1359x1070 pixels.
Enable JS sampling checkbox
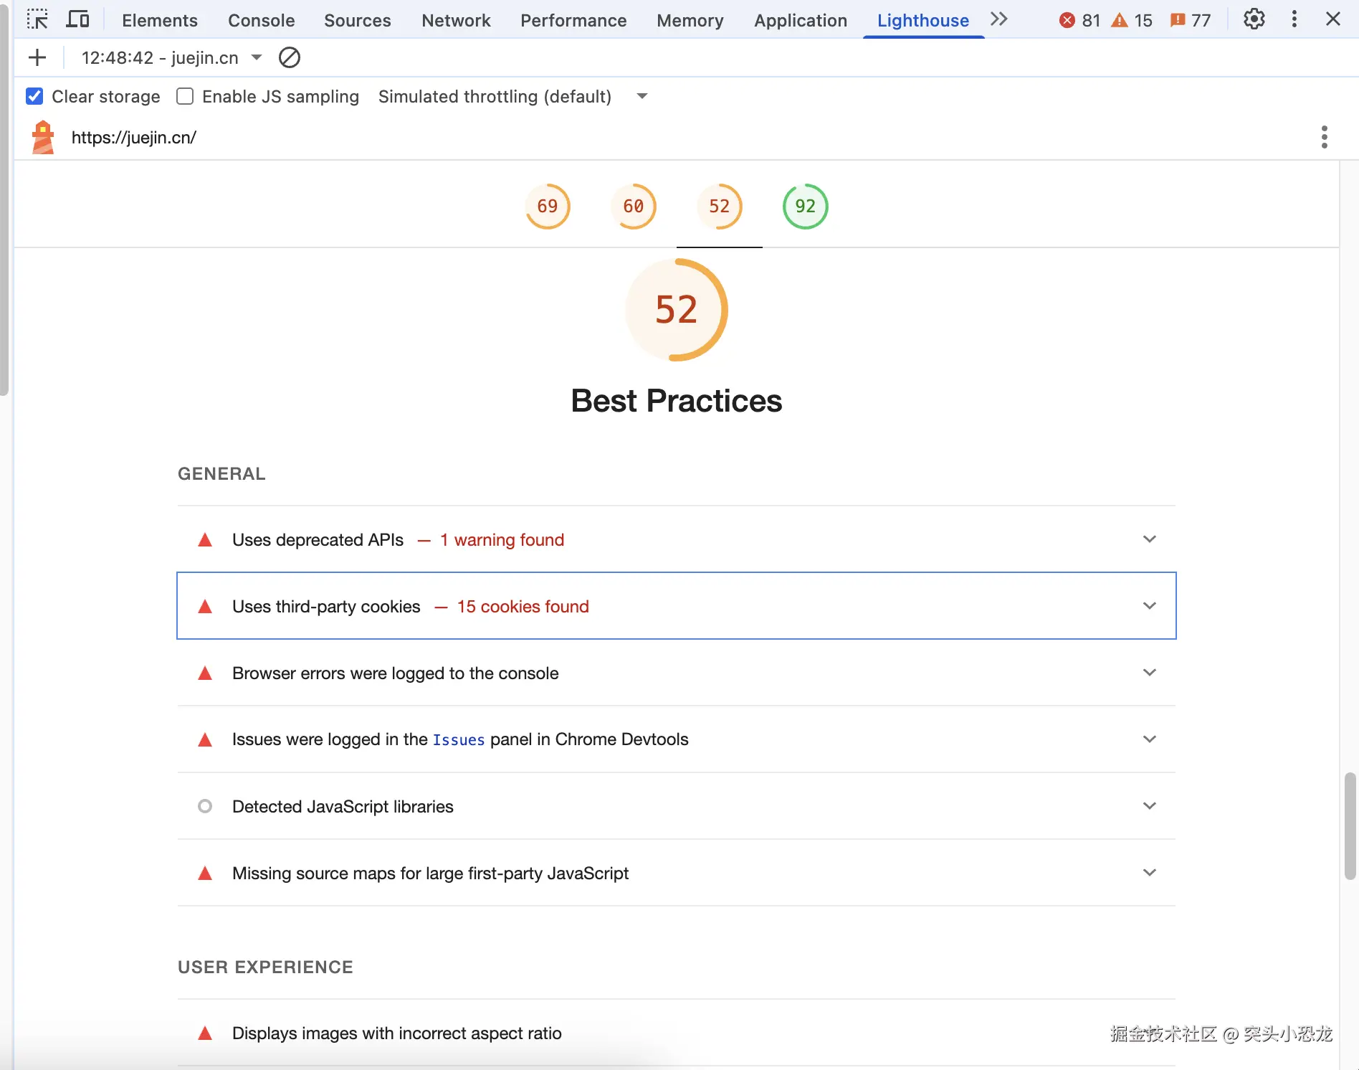(x=185, y=96)
